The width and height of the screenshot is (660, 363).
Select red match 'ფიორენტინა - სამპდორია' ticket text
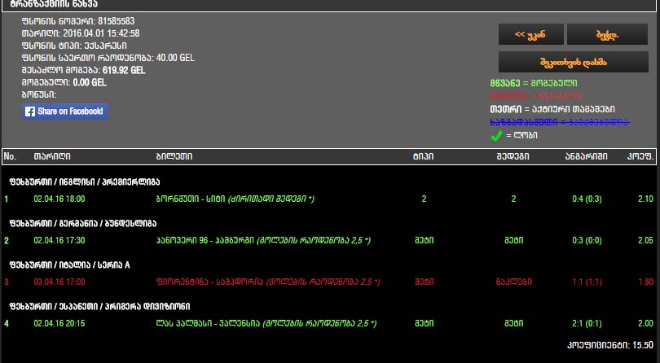click(x=268, y=282)
